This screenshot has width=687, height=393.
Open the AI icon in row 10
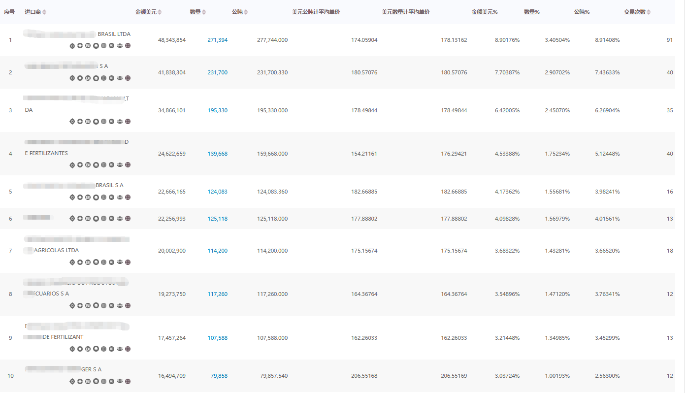[112, 382]
